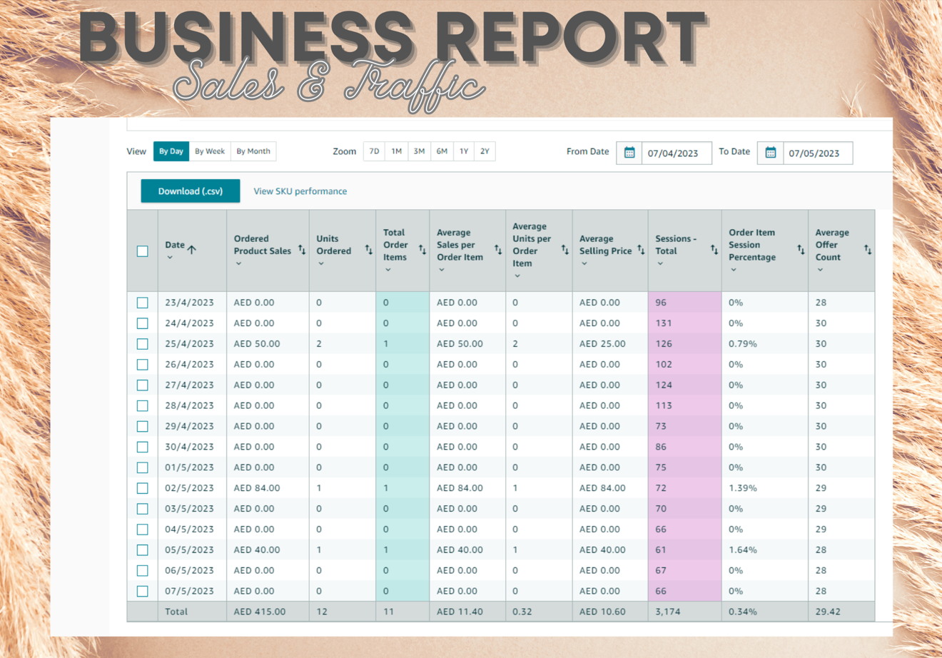Sort arrows for Ordered Product Sales column

coord(302,250)
